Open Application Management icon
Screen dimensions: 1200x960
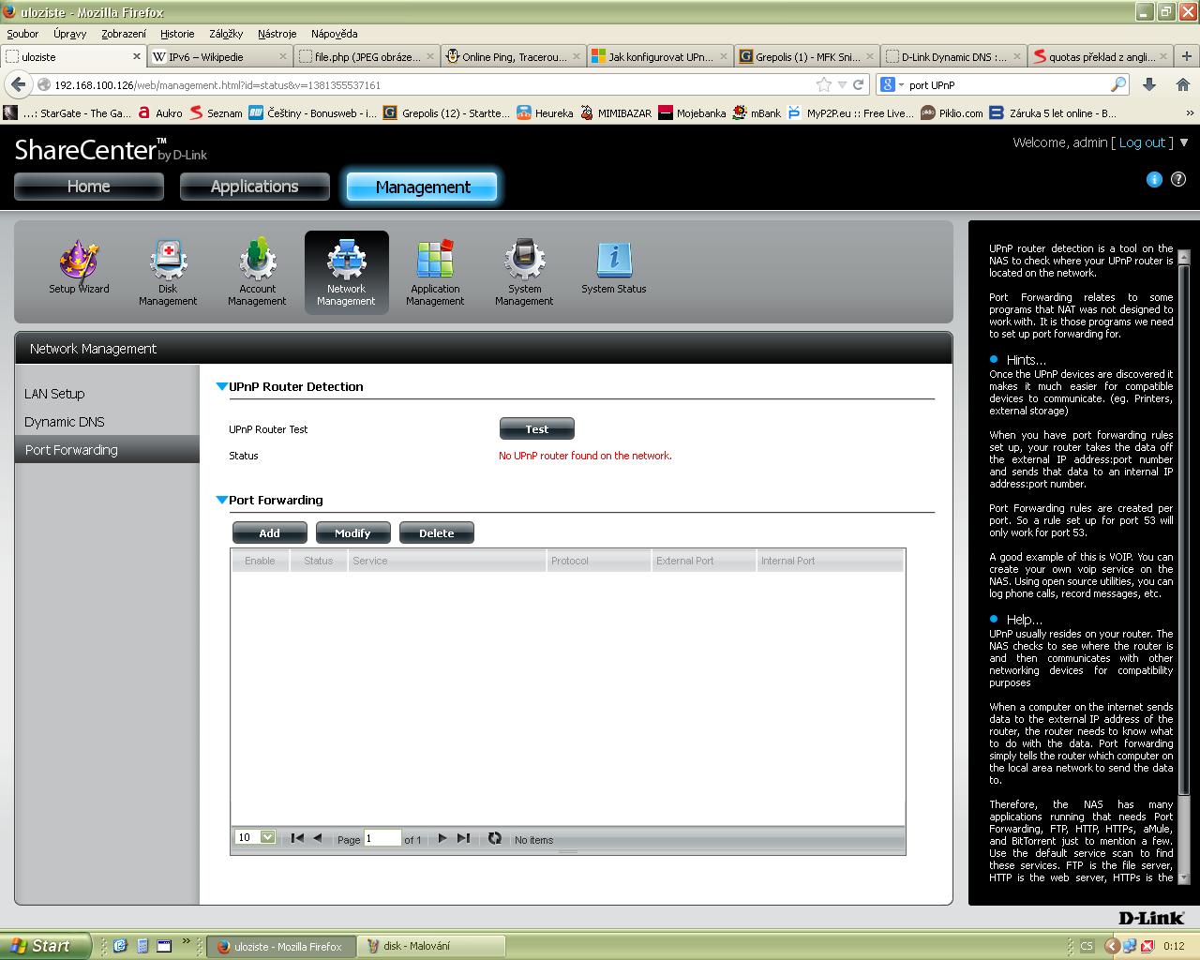[435, 273]
